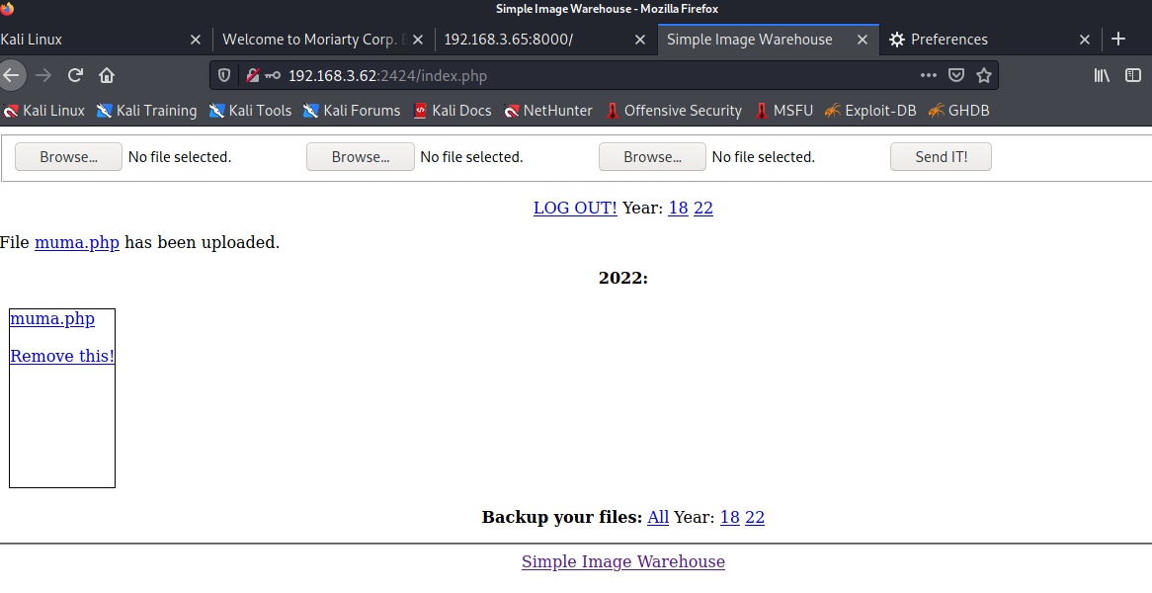1152x593 pixels.
Task: Click the saved login key icon
Action: click(x=273, y=75)
